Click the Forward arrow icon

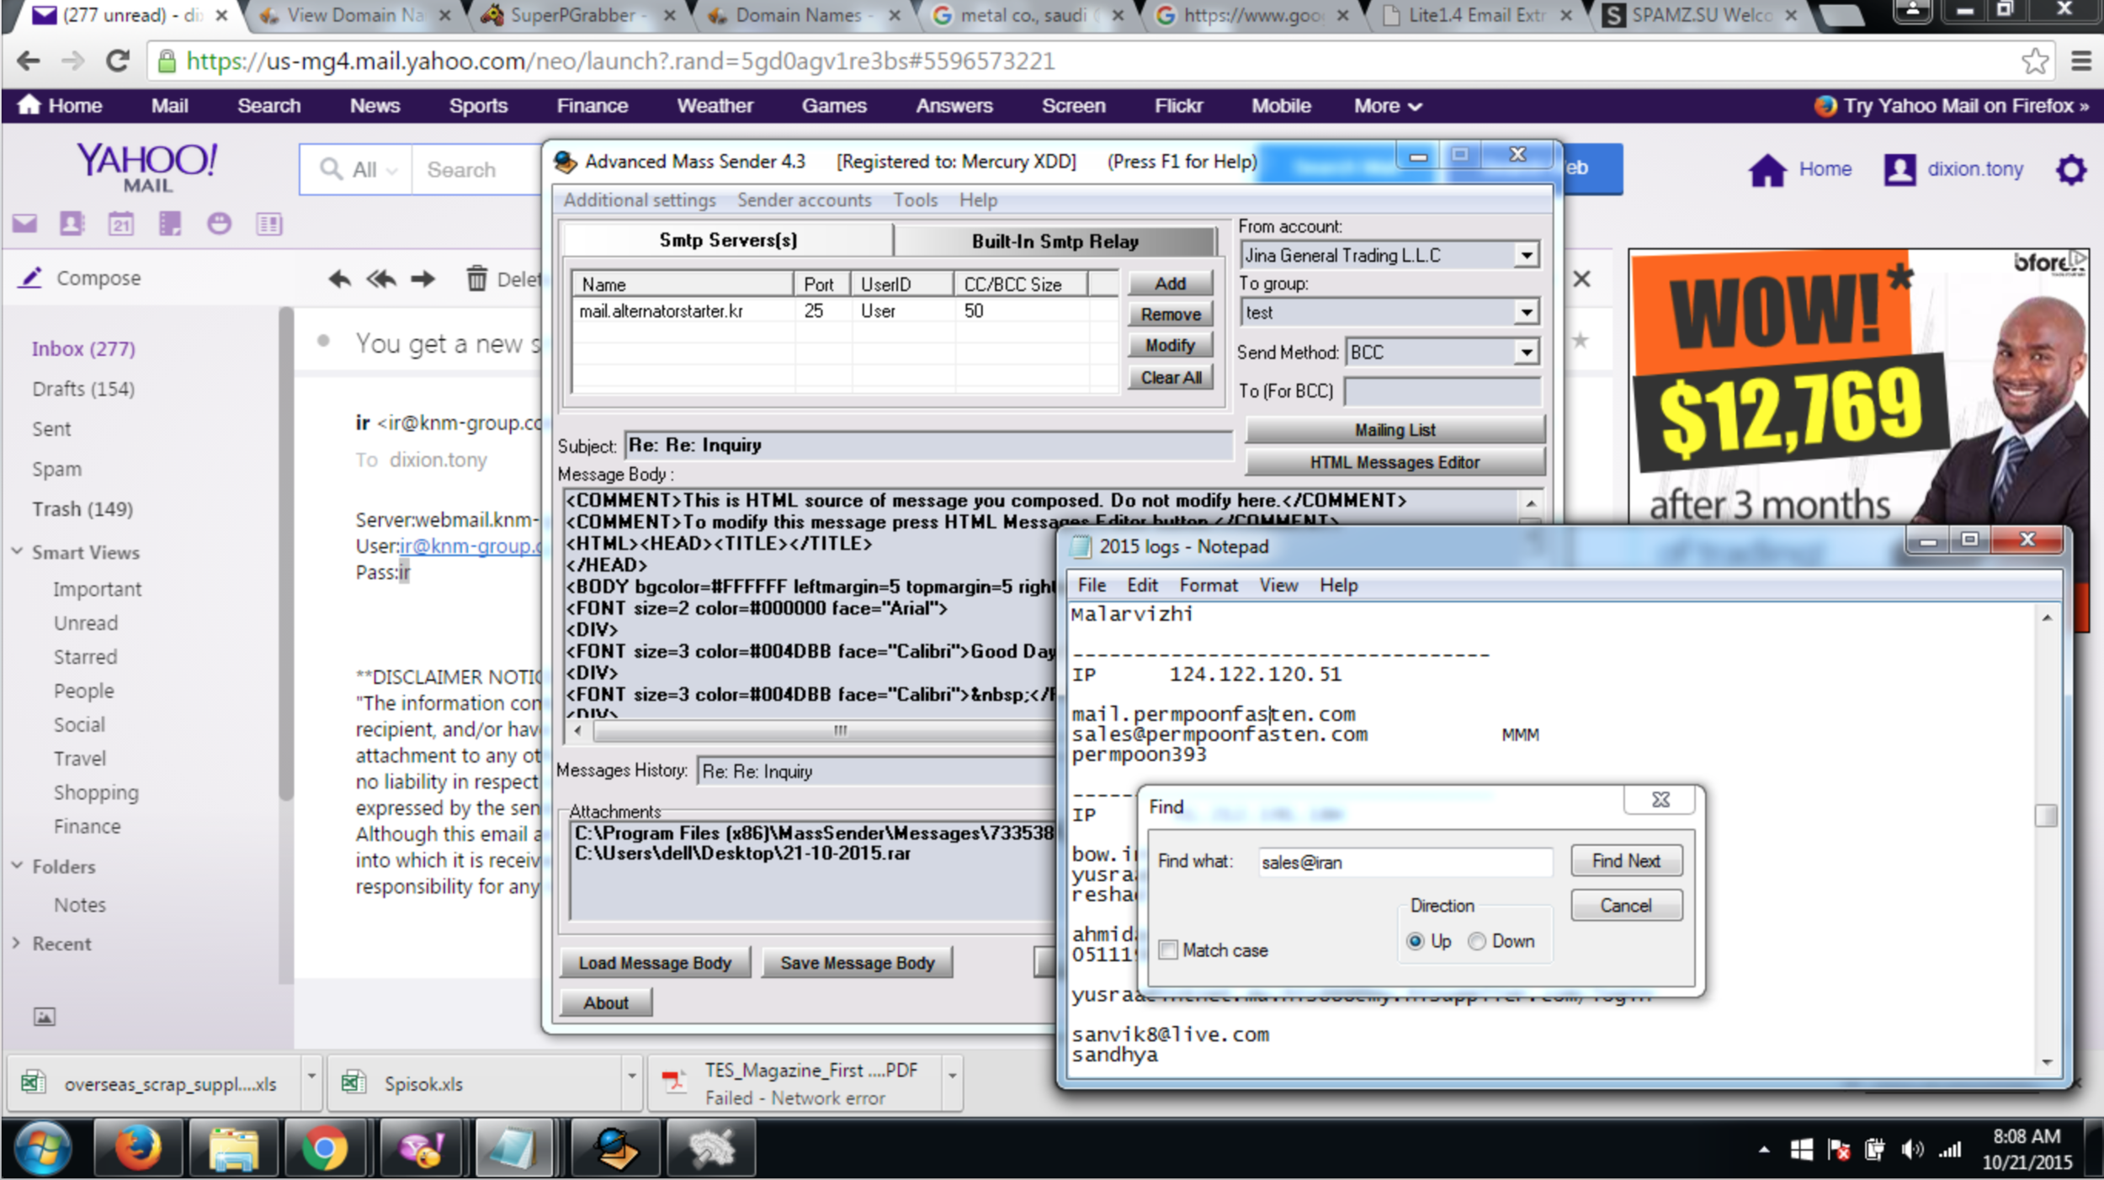pos(423,279)
